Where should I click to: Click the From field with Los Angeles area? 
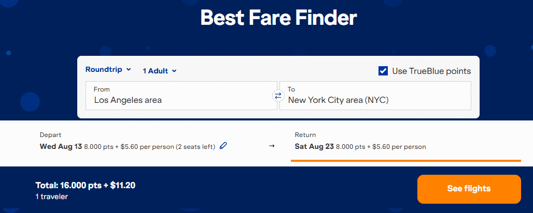click(x=181, y=95)
